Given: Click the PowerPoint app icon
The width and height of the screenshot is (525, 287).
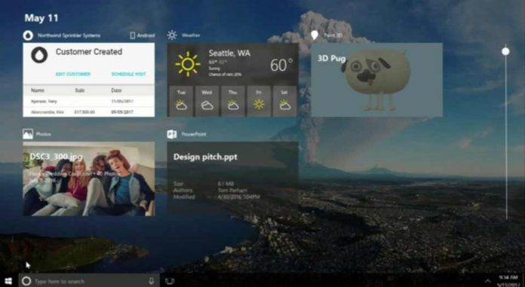Looking at the screenshot, I should 172,134.
